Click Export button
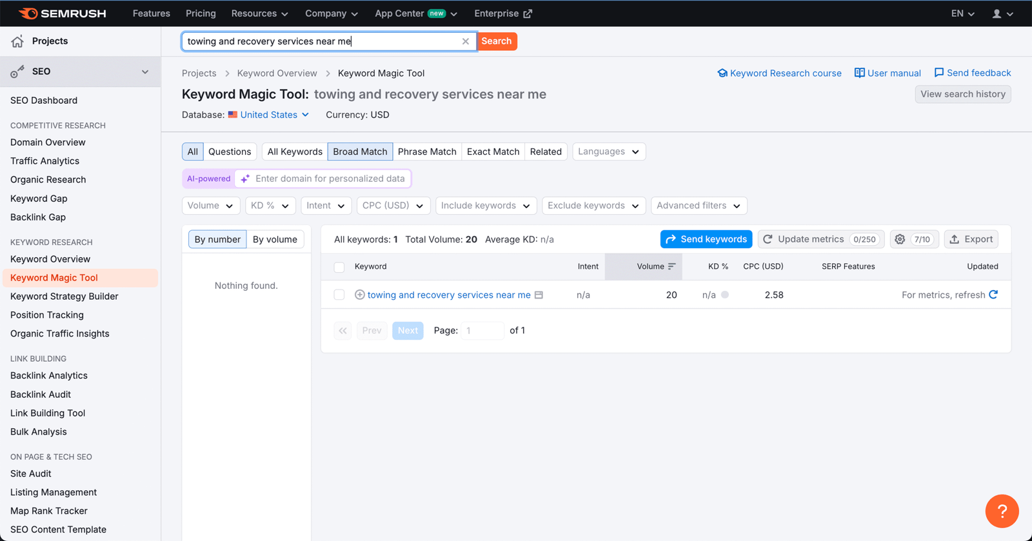 point(971,239)
